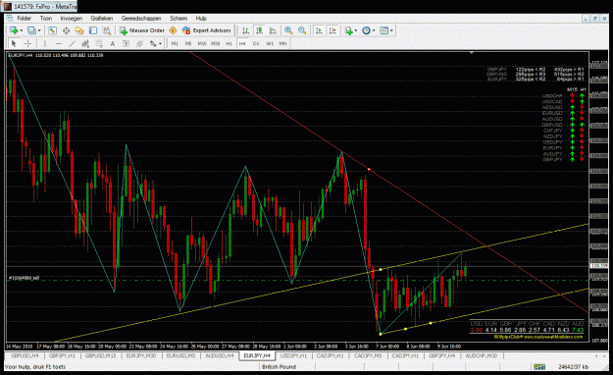Screen dimensions: 613x375
Task: Select the cursor arrow tool
Action: pyautogui.click(x=14, y=43)
